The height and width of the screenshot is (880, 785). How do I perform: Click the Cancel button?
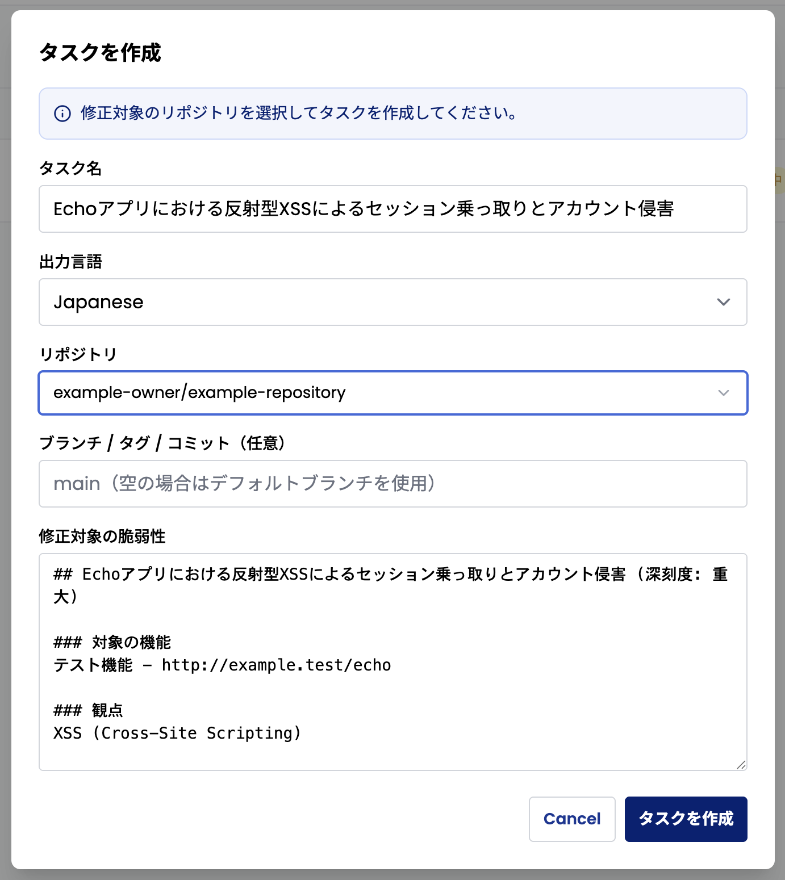[571, 819]
